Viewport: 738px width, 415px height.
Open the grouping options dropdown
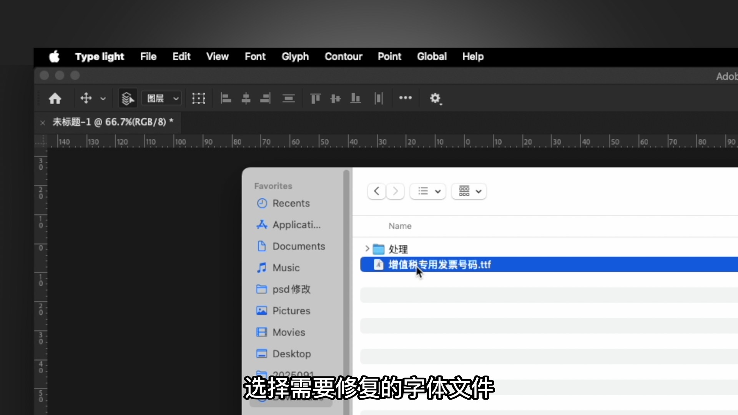tap(469, 191)
